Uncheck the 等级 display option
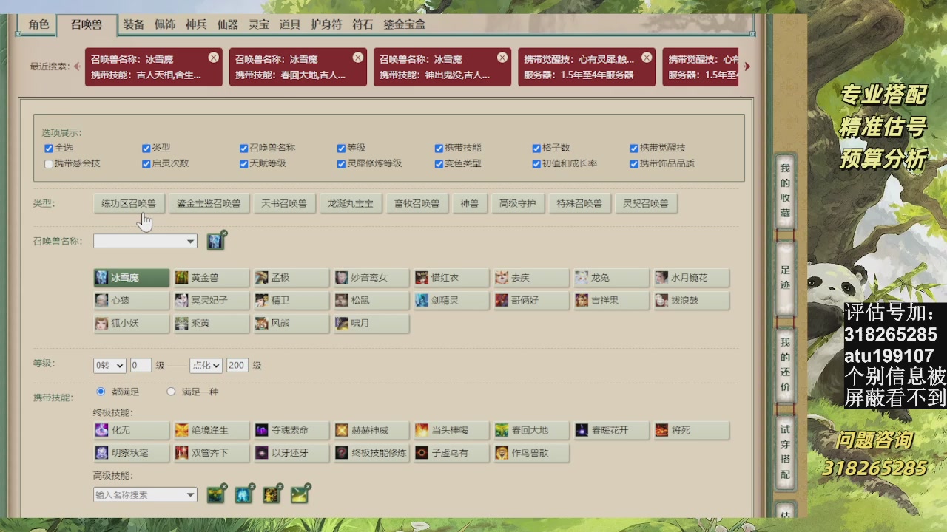This screenshot has height=532, width=947. [x=342, y=149]
